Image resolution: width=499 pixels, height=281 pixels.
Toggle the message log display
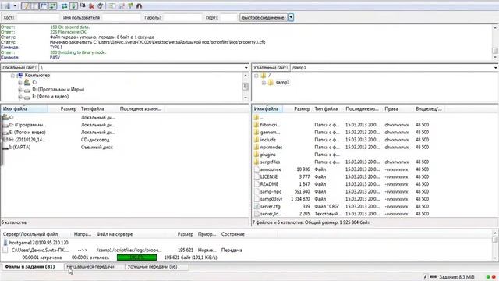tap(25, 5)
